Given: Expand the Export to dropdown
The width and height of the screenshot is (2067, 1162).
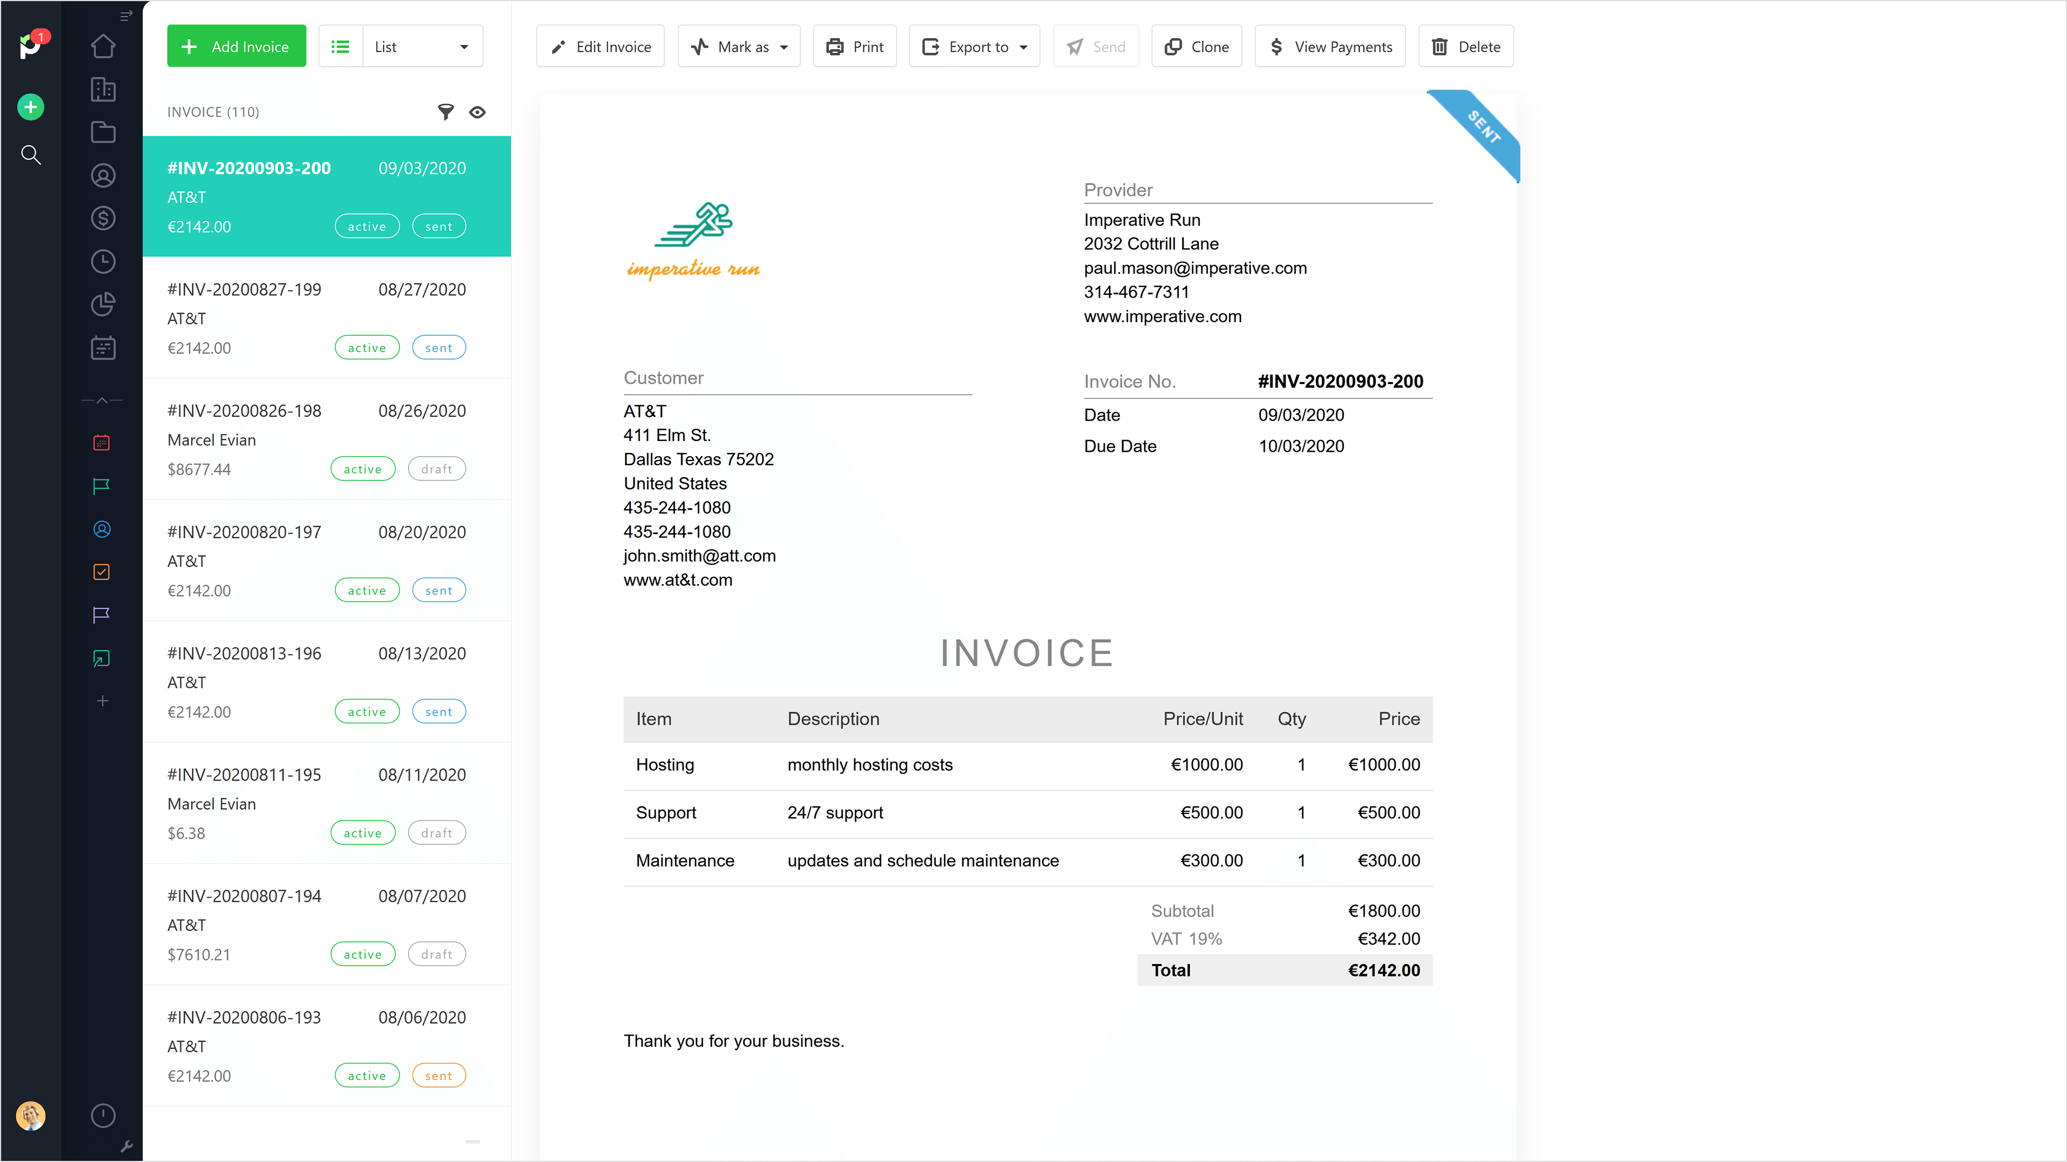Looking at the screenshot, I should pos(974,46).
